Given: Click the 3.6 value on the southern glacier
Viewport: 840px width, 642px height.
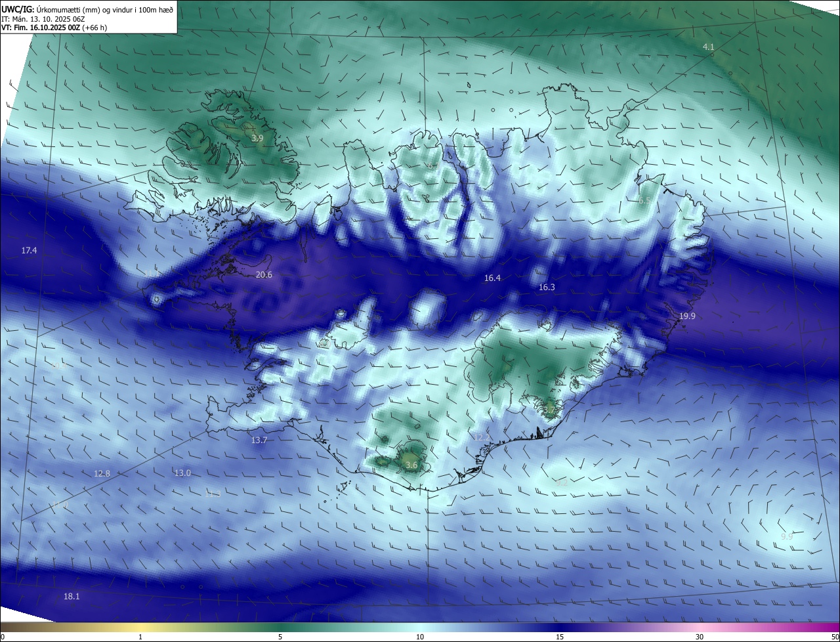Looking at the screenshot, I should click(x=411, y=465).
